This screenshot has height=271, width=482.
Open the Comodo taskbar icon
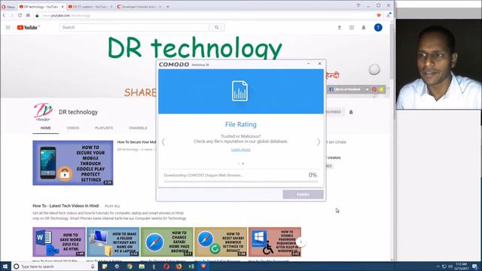coord(203,266)
